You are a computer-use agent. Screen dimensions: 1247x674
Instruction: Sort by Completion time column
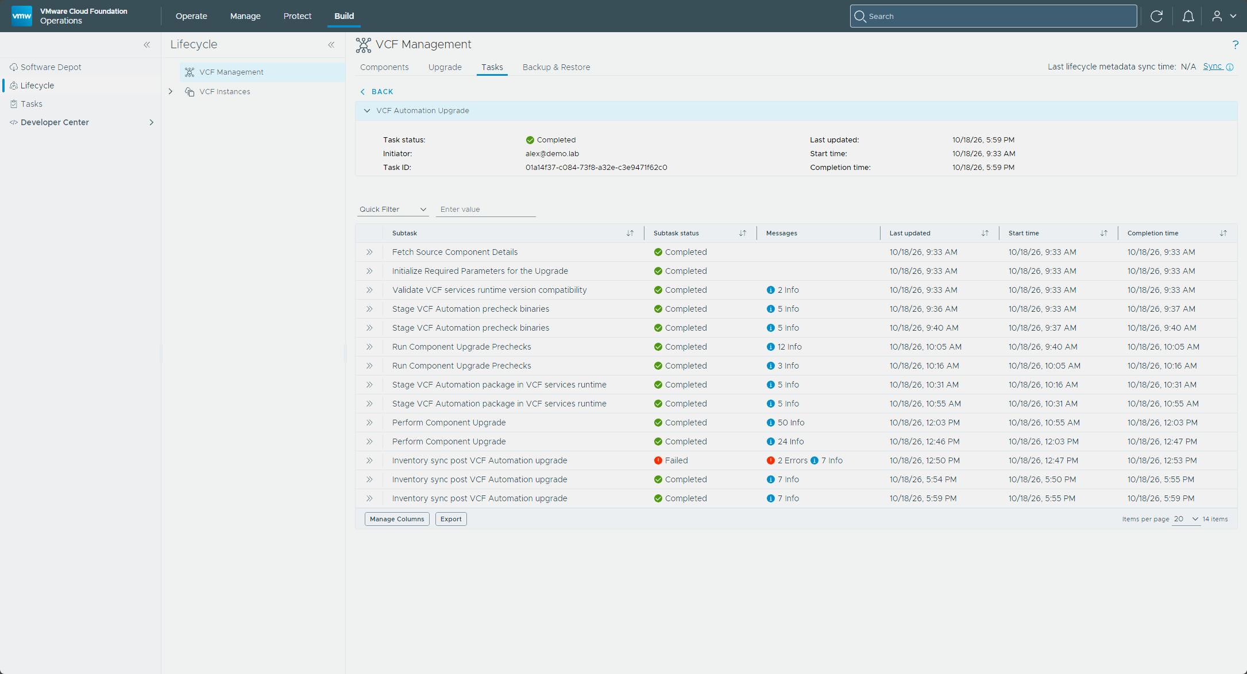pos(1223,233)
